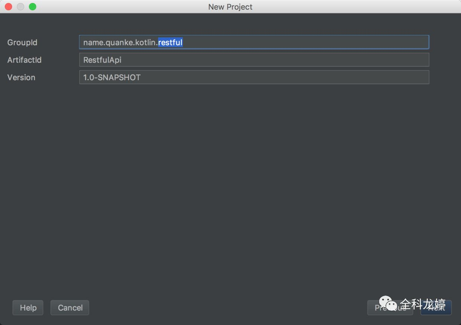
Task: Cancel the new project wizard
Action: pyautogui.click(x=70, y=308)
